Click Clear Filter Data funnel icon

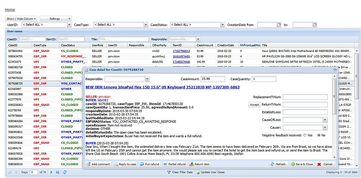pyautogui.click(x=169, y=172)
